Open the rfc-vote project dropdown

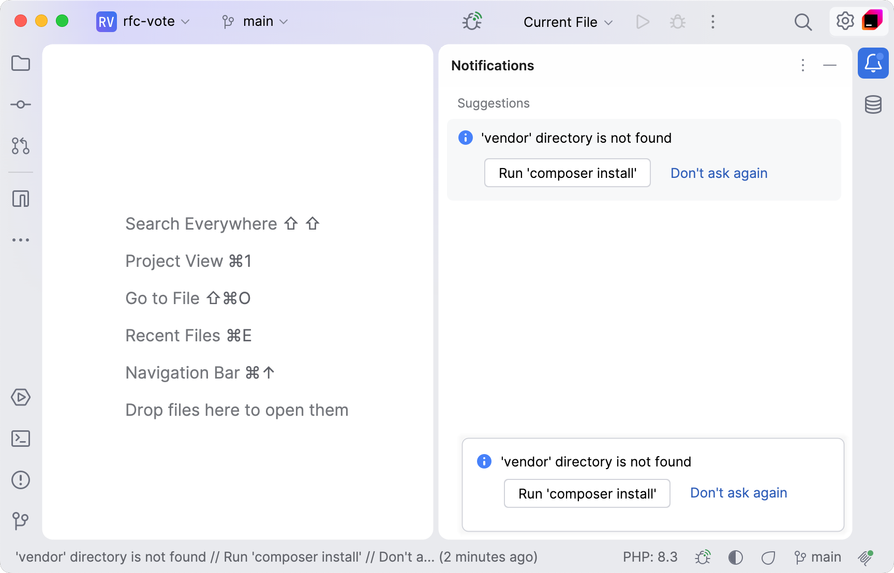coord(144,22)
